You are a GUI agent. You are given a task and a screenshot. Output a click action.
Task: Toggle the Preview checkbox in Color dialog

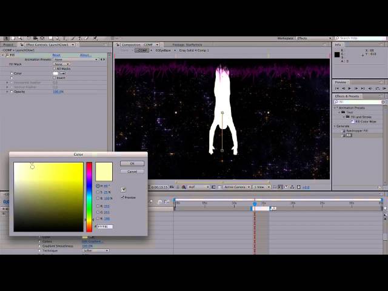[122, 197]
